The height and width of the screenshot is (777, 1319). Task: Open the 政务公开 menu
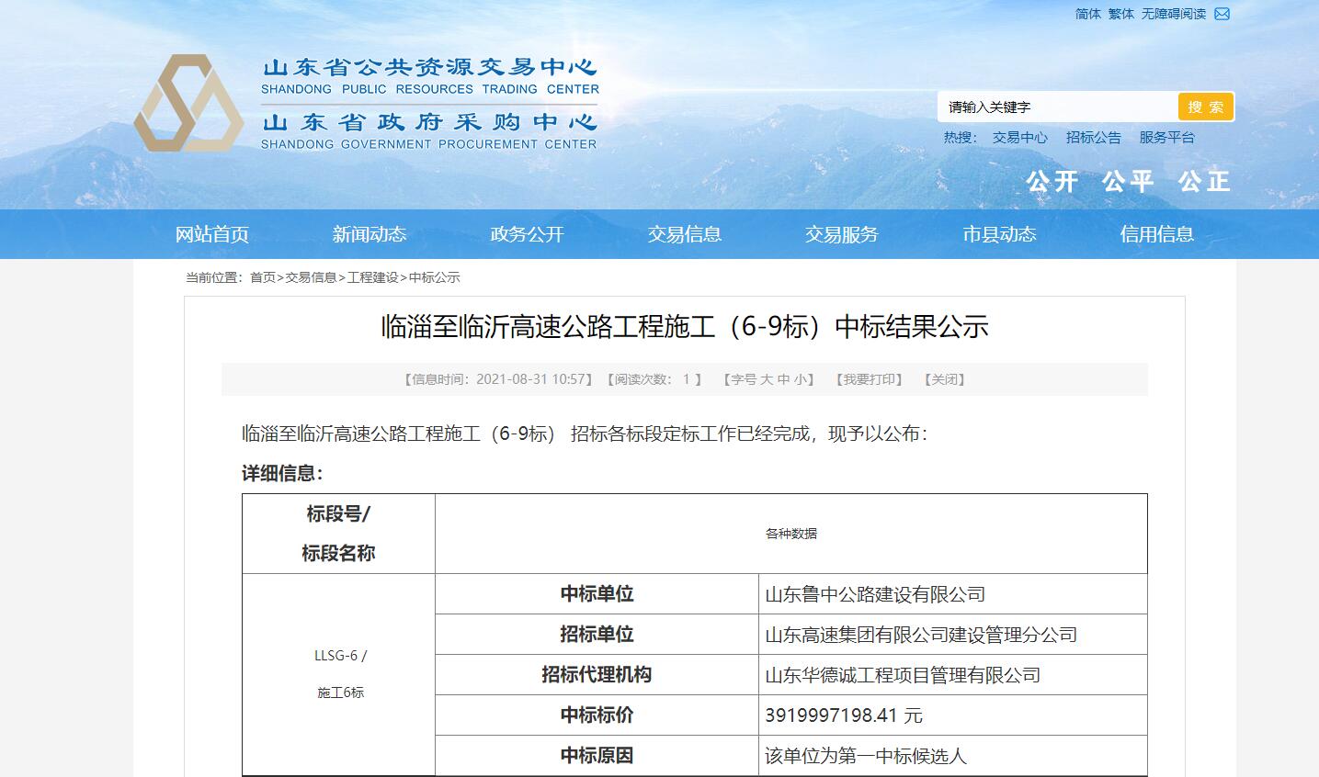(x=528, y=234)
